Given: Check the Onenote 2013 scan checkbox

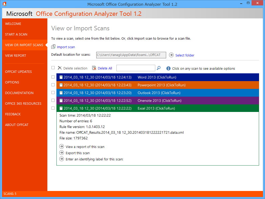Looking at the screenshot, I should [53, 100].
